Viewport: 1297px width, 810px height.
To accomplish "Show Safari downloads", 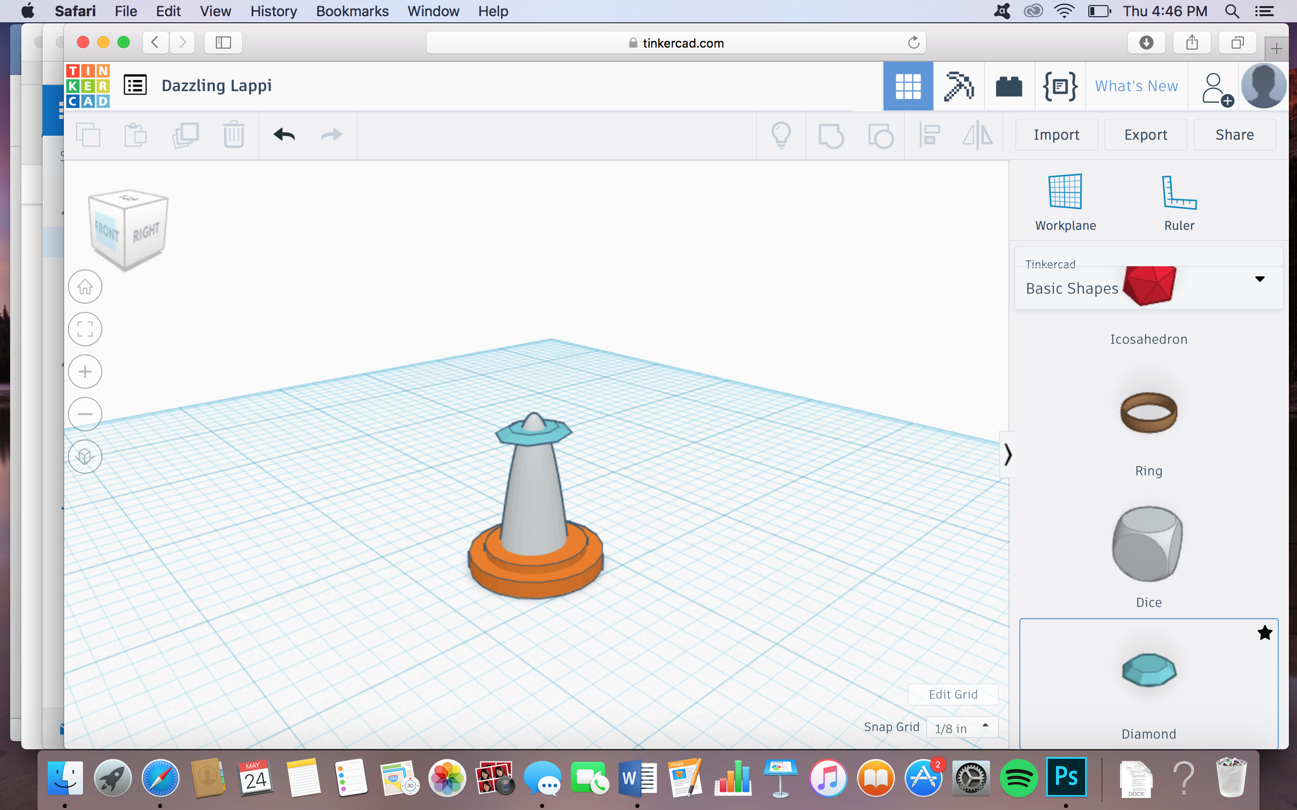I will (x=1147, y=43).
